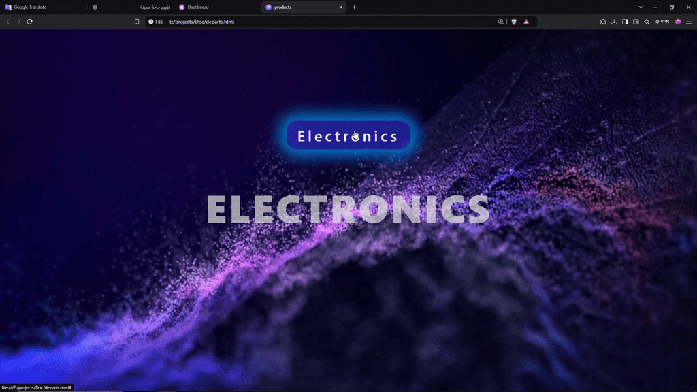Open a new browser tab
The width and height of the screenshot is (697, 392).
click(354, 7)
